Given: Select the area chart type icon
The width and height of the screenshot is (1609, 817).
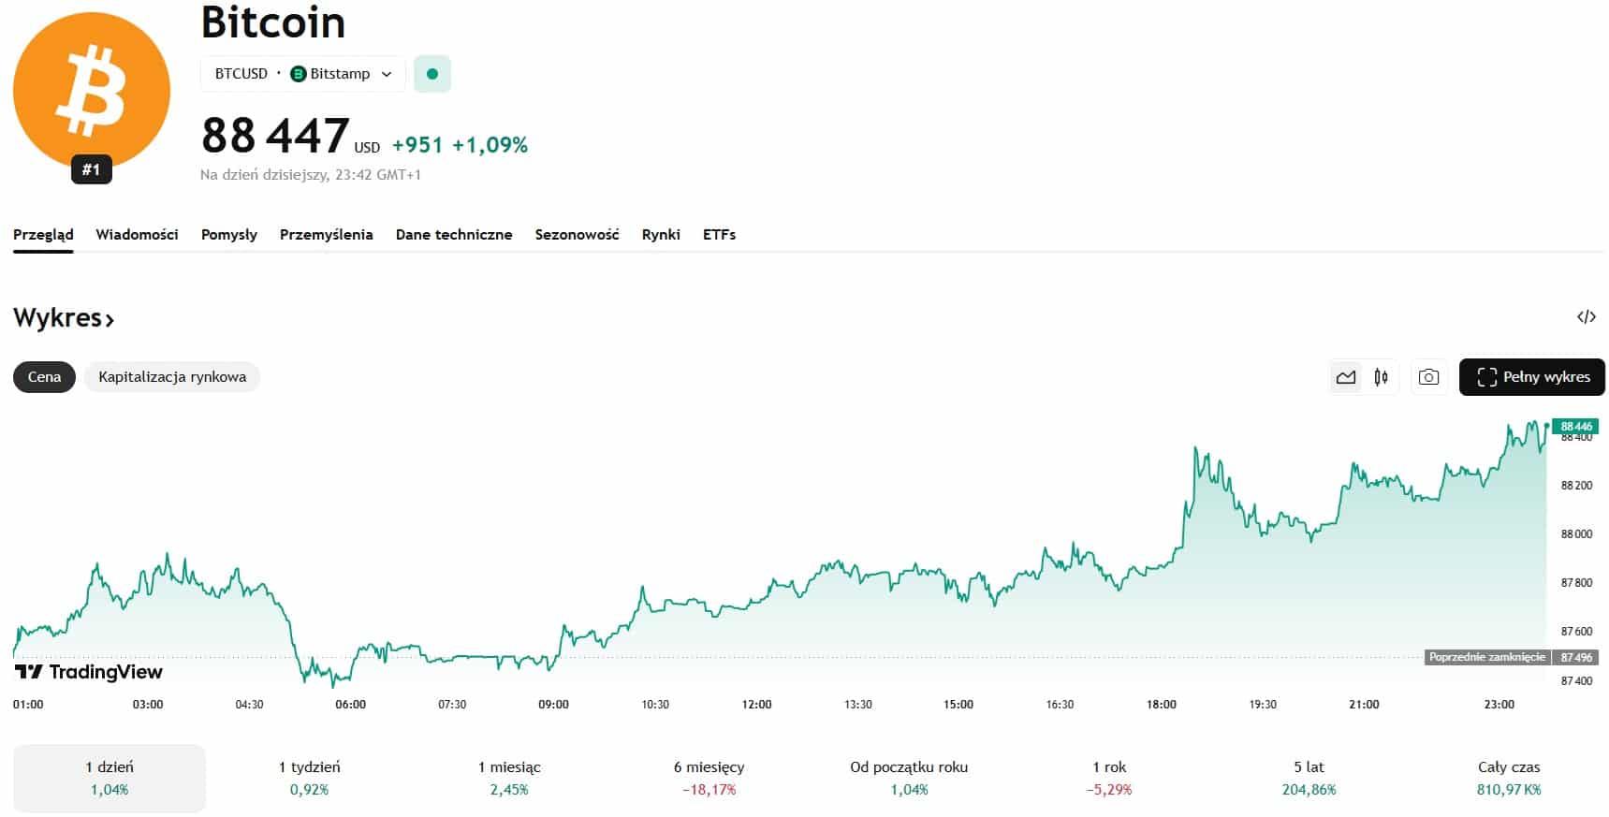Looking at the screenshot, I should click(1346, 377).
